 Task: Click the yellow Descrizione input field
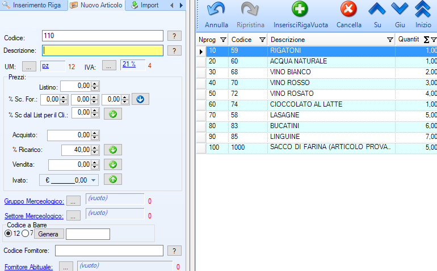tap(103, 50)
